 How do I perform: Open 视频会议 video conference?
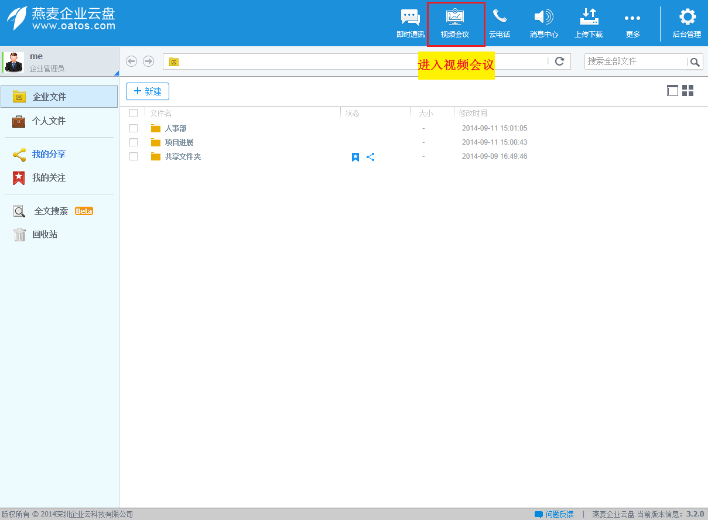[455, 24]
